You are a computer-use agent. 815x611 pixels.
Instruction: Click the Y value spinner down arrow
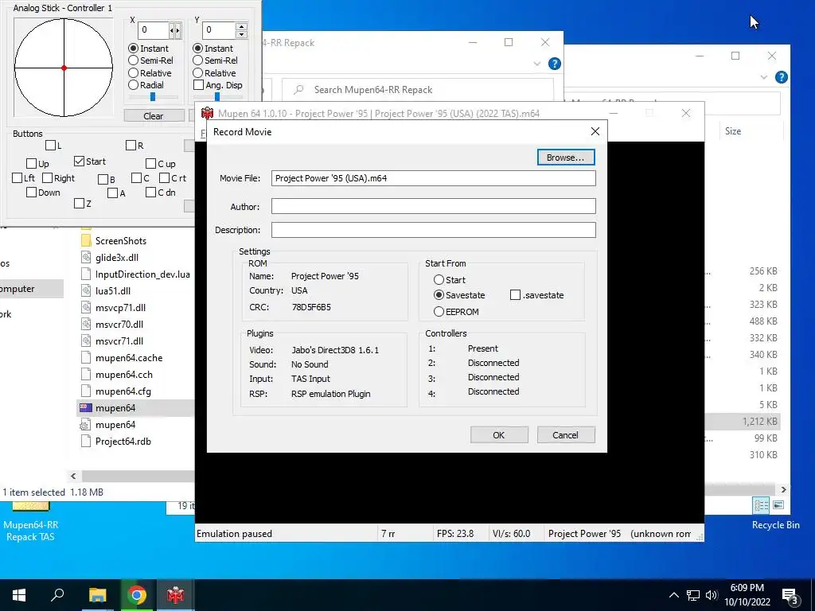coord(241,34)
